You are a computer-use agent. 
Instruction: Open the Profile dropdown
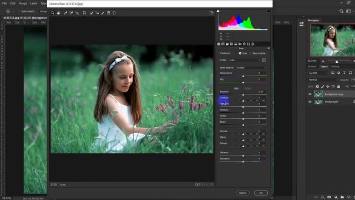(244, 60)
